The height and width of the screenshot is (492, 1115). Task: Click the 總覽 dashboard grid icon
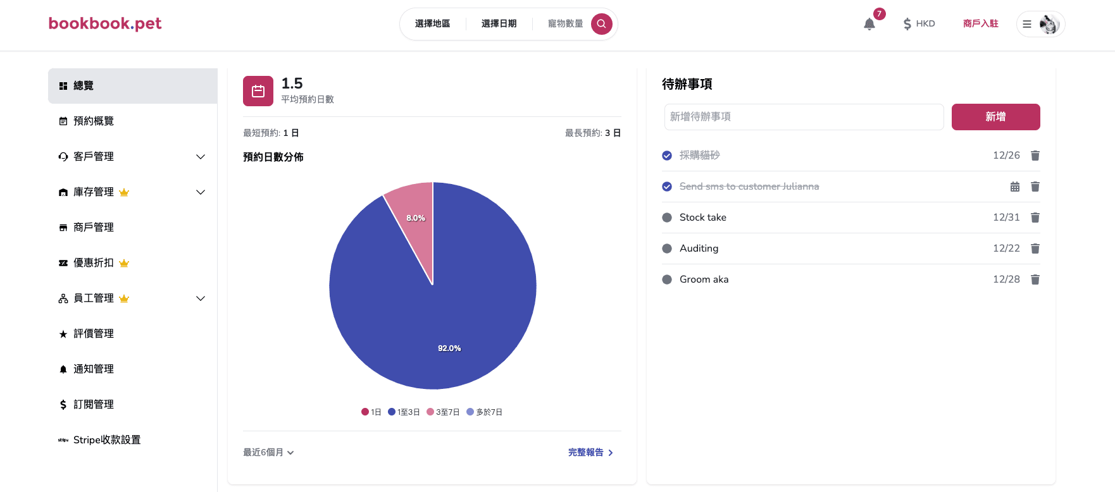point(63,86)
